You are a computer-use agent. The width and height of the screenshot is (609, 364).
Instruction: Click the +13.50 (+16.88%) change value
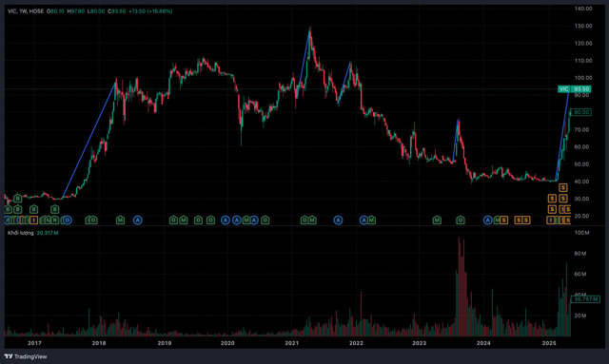(x=150, y=11)
